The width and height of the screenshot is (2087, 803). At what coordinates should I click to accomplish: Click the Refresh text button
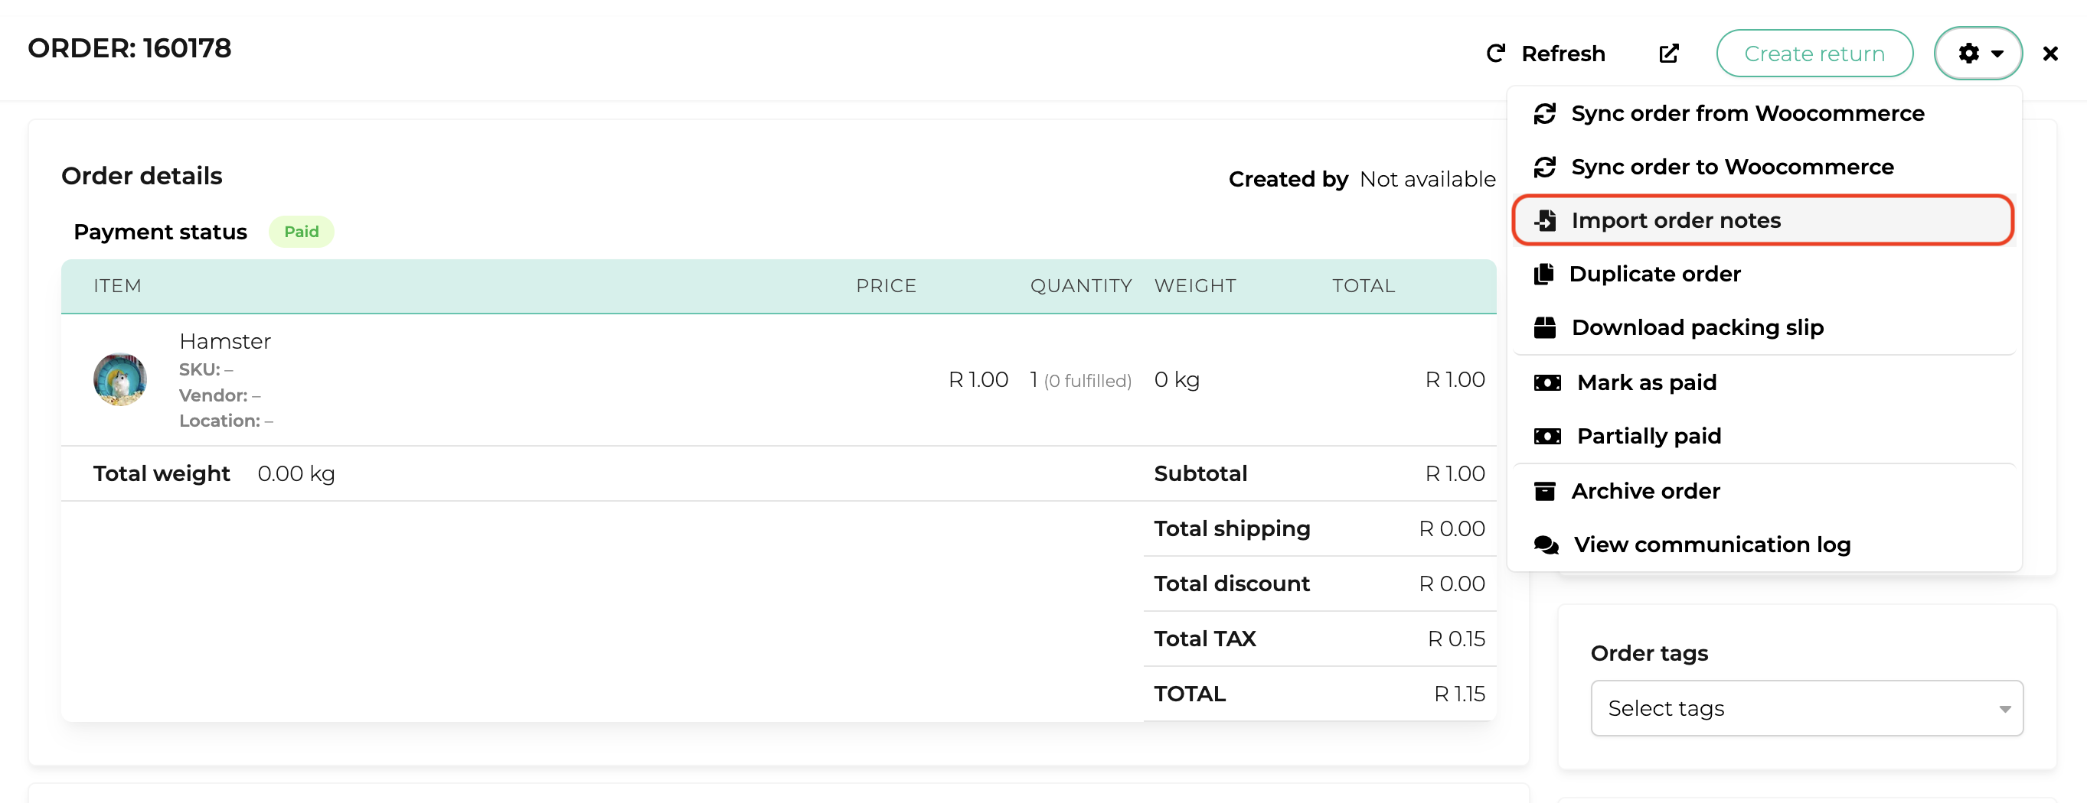click(1563, 54)
